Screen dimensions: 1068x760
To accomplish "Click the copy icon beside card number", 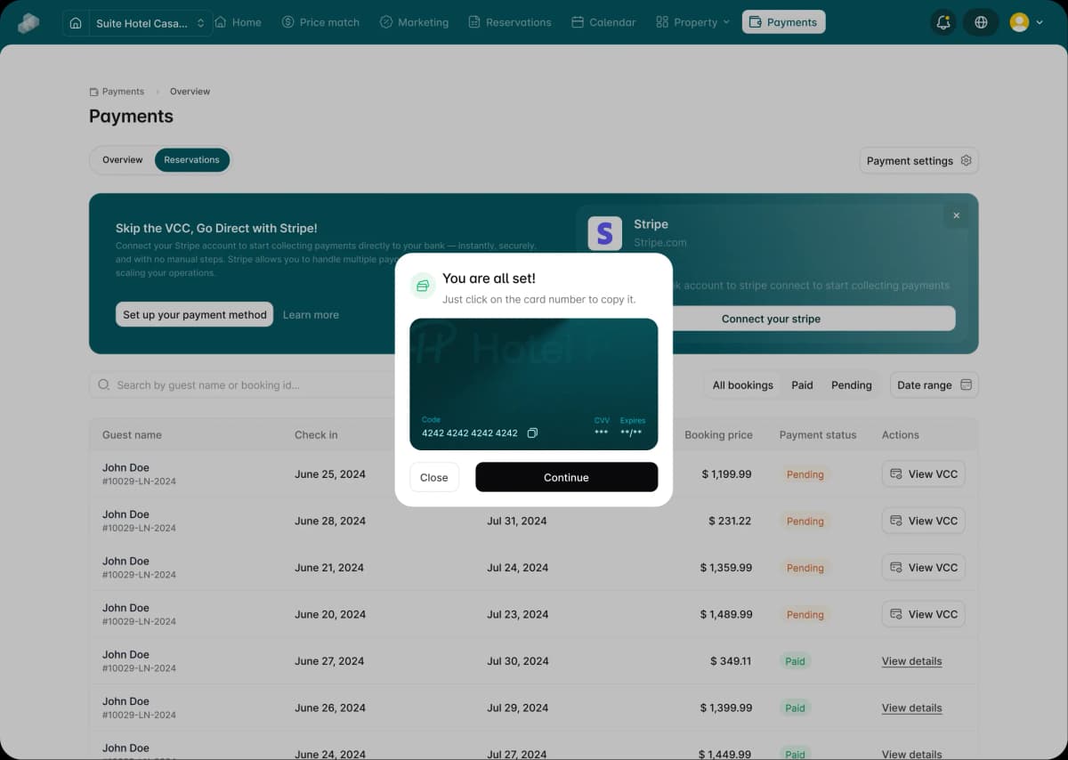I will pyautogui.click(x=532, y=433).
